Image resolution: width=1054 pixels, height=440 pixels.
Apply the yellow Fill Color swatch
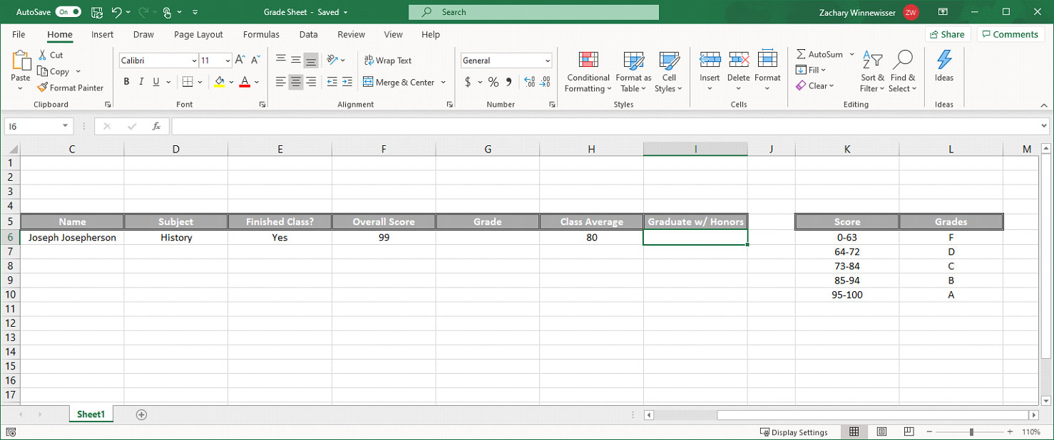pos(219,82)
